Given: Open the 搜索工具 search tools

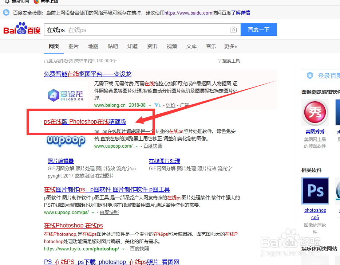Looking at the screenshot, I should point(231,61).
